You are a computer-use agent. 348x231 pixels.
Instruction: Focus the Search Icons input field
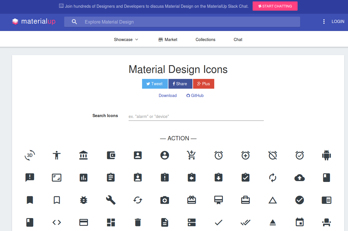196,117
